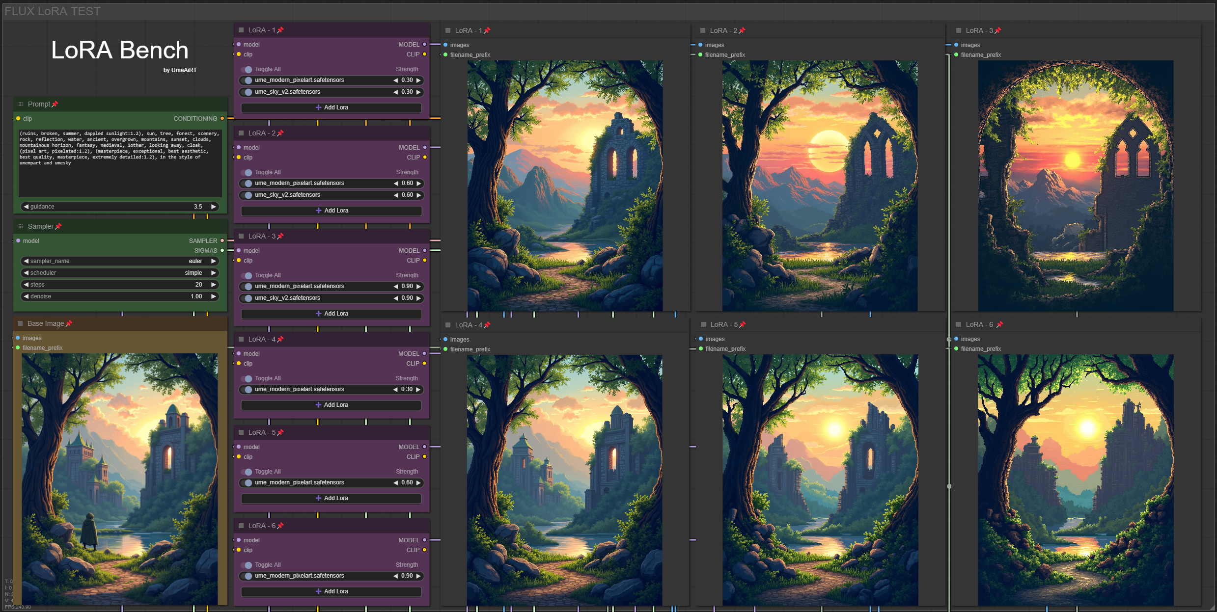Image resolution: width=1217 pixels, height=612 pixels.
Task: Open the sampler_name euler selector
Action: 119,261
